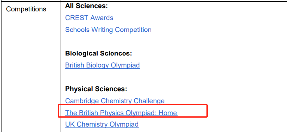This screenshot has width=287, height=132.
Task: Open the CREST Awards link
Action: click(89, 18)
